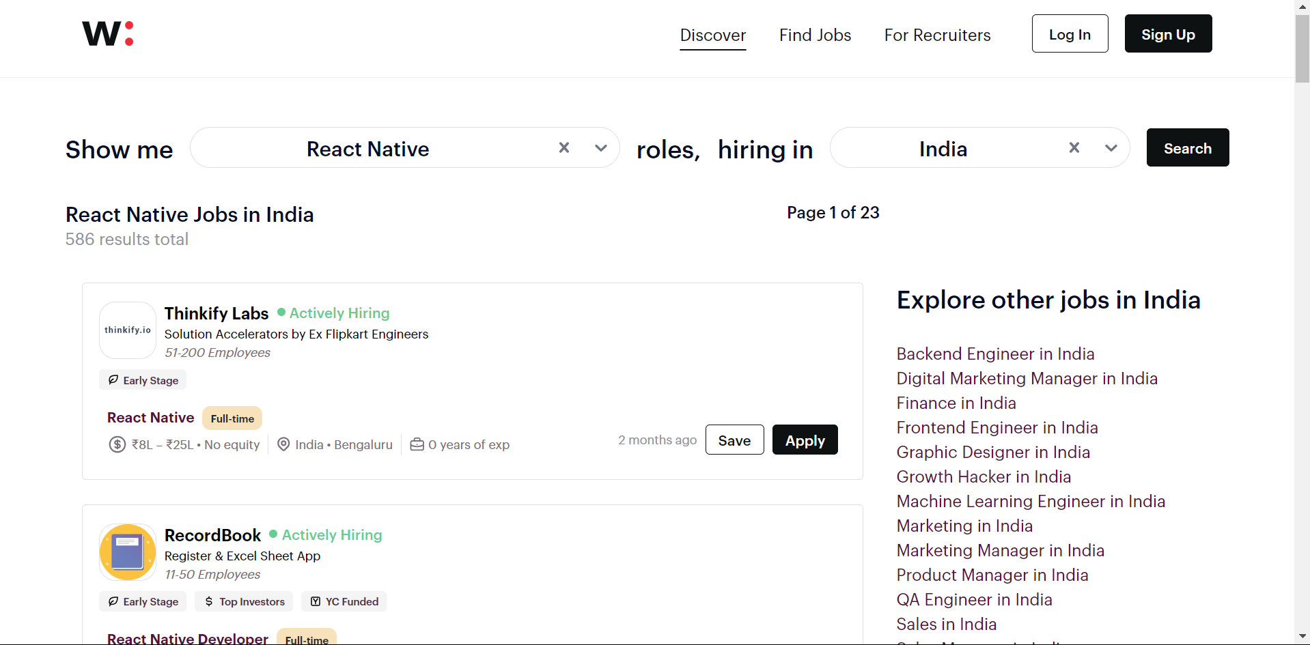Image resolution: width=1310 pixels, height=645 pixels.
Task: Expand the location dropdown chevron
Action: pyautogui.click(x=1111, y=148)
